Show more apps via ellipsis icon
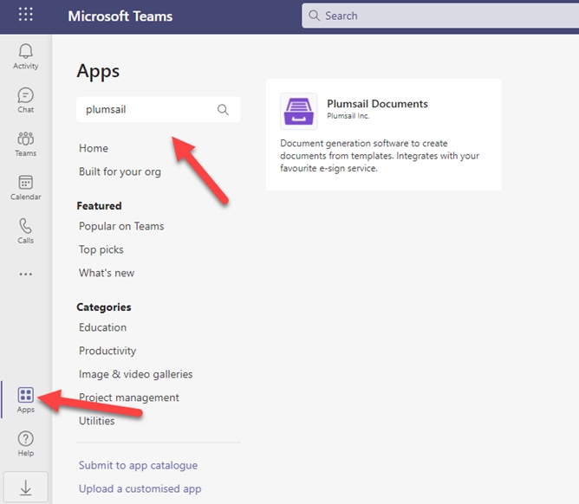579x504 pixels. pyautogui.click(x=25, y=275)
